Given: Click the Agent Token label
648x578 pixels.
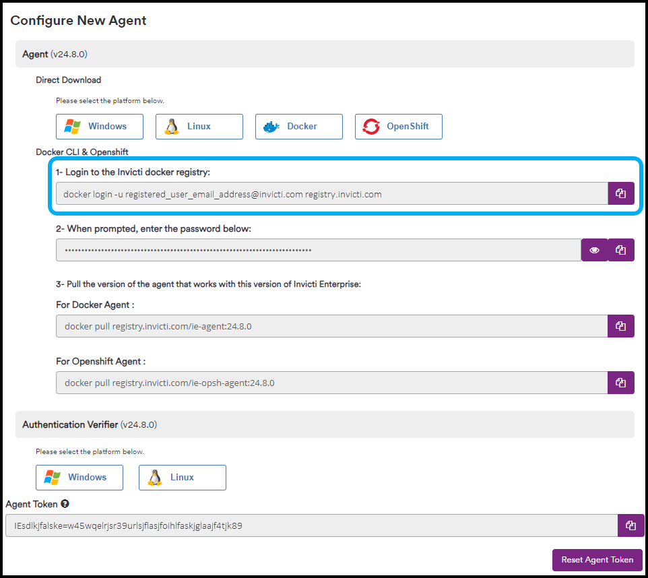Looking at the screenshot, I should click(x=32, y=504).
